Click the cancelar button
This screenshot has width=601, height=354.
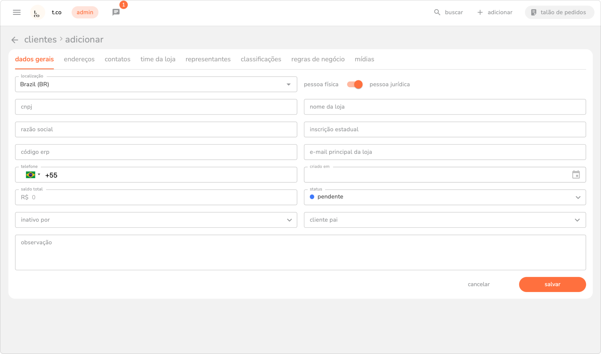pos(478,284)
